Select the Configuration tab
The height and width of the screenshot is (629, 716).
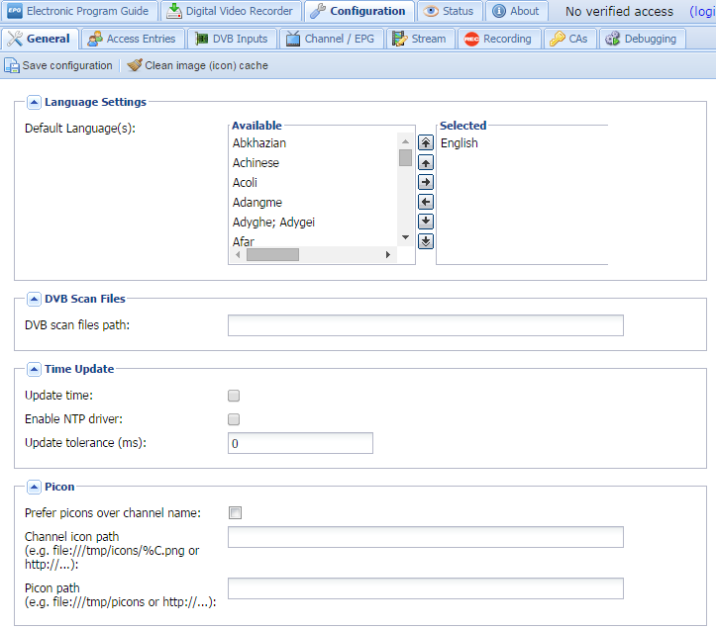pyautogui.click(x=358, y=11)
